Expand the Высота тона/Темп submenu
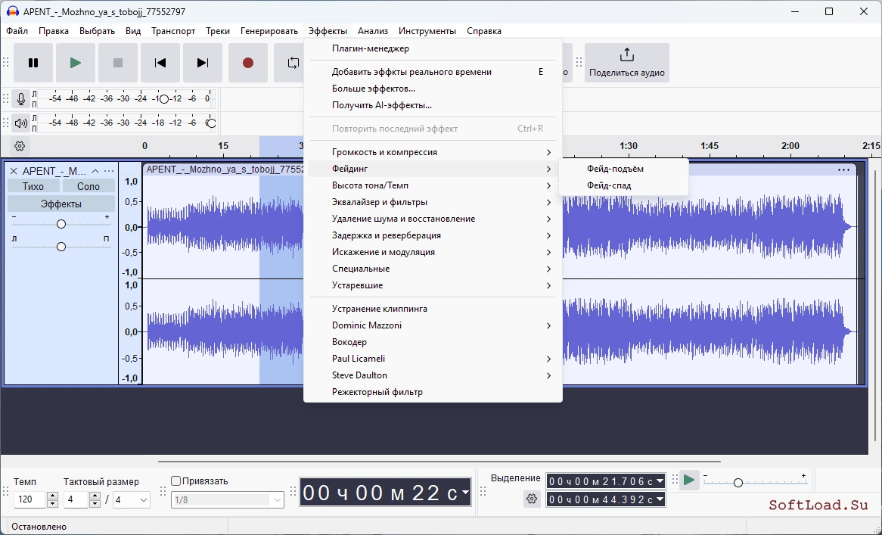The image size is (882, 535). point(433,185)
